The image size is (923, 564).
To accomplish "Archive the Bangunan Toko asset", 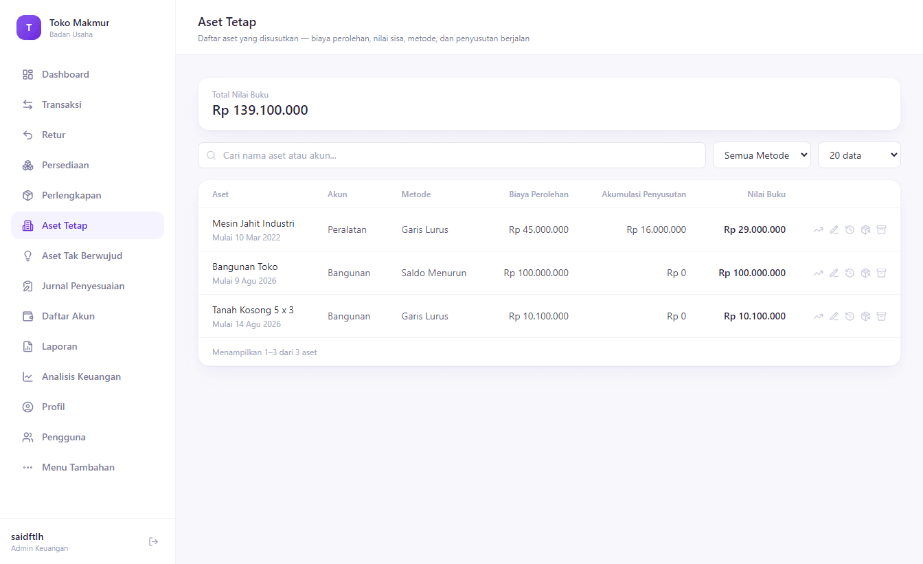I will pyautogui.click(x=881, y=273).
